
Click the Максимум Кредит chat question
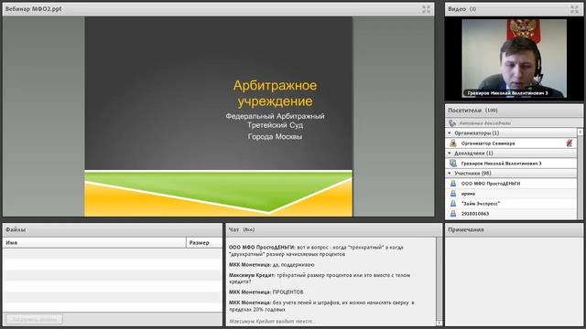pos(320,278)
